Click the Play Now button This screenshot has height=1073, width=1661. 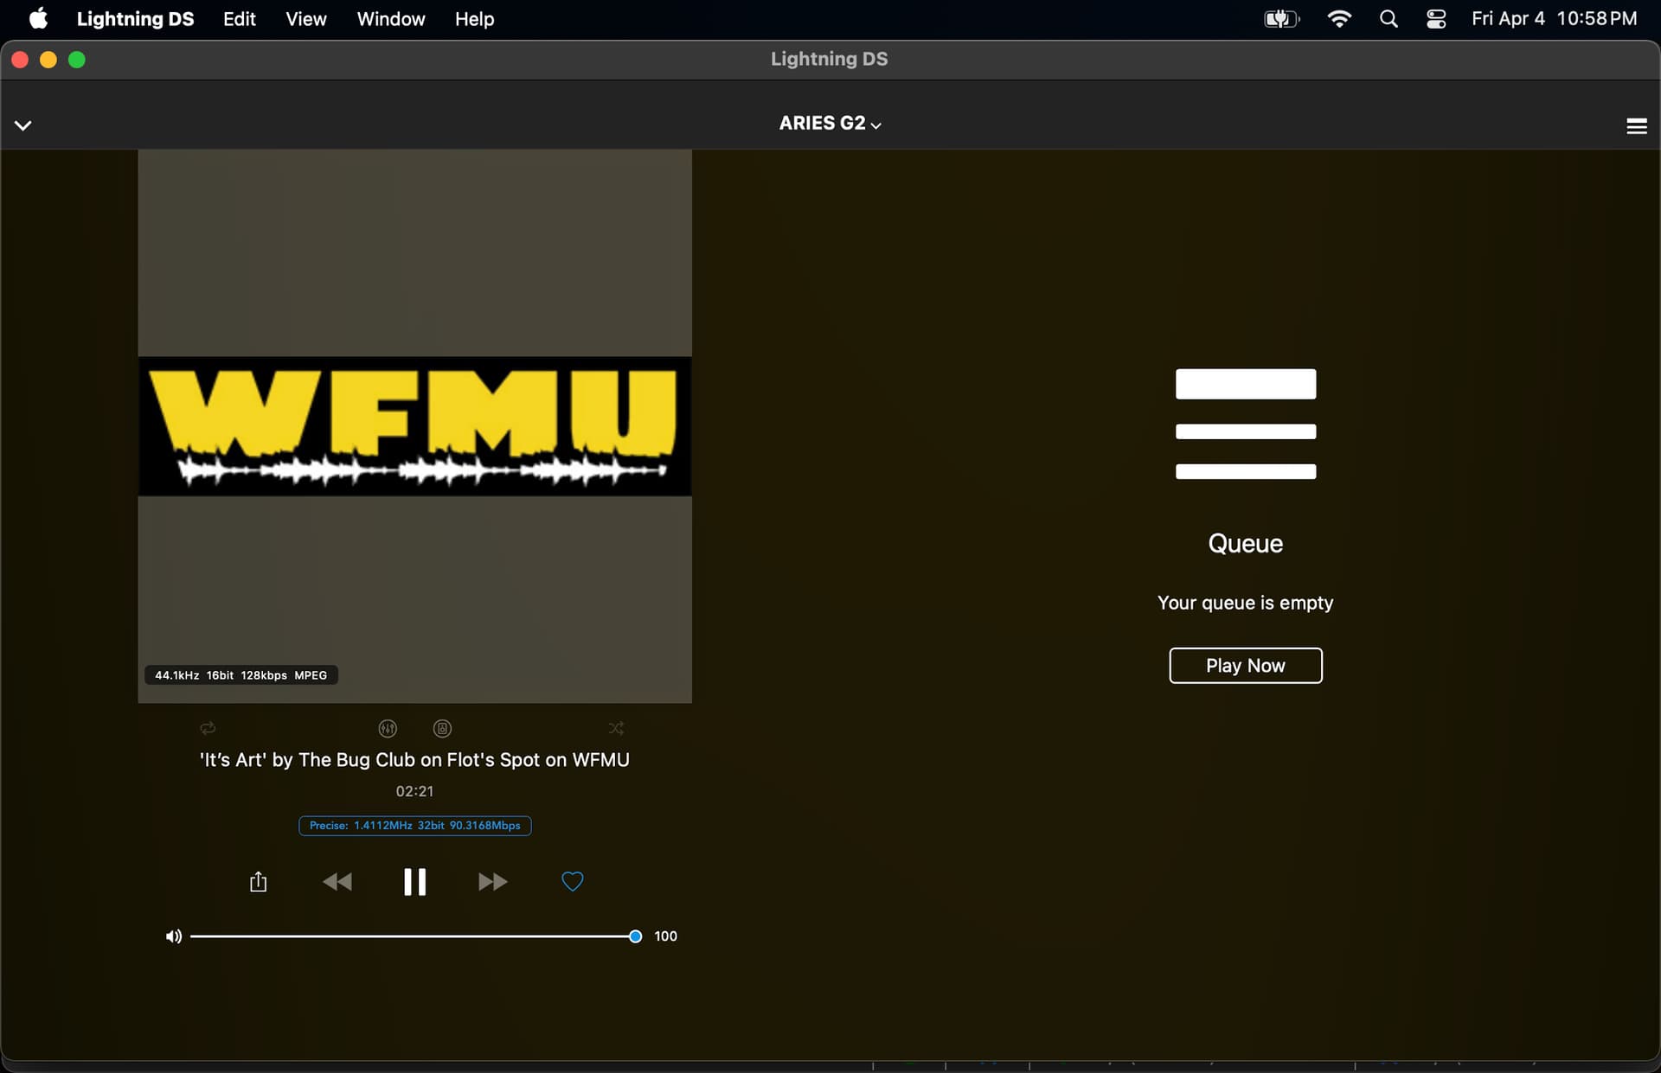tap(1245, 666)
